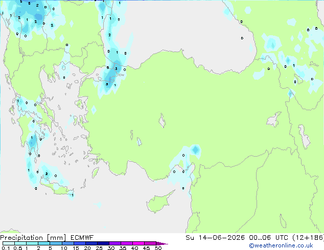Click the 'ECMWF' model label

[x=82, y=238]
